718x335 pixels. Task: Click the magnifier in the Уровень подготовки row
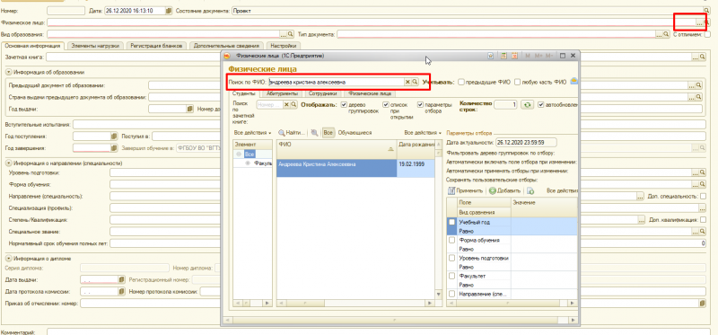(702, 172)
